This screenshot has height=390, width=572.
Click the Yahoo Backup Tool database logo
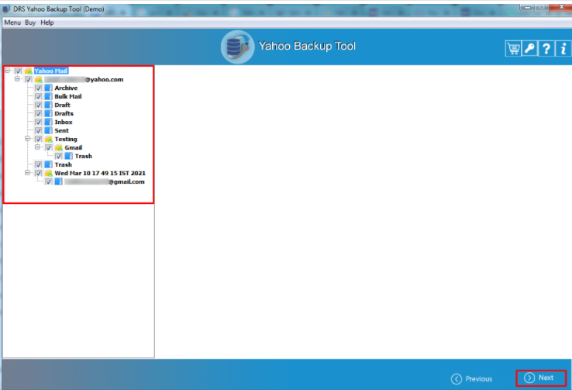[x=237, y=47]
